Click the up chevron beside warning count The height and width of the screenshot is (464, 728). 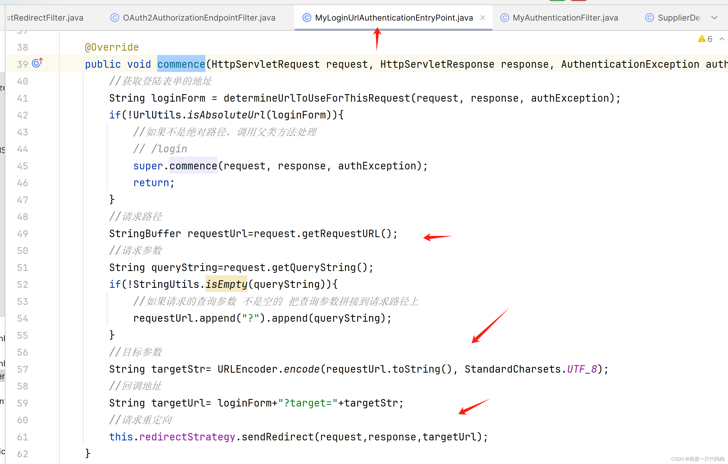(x=722, y=39)
